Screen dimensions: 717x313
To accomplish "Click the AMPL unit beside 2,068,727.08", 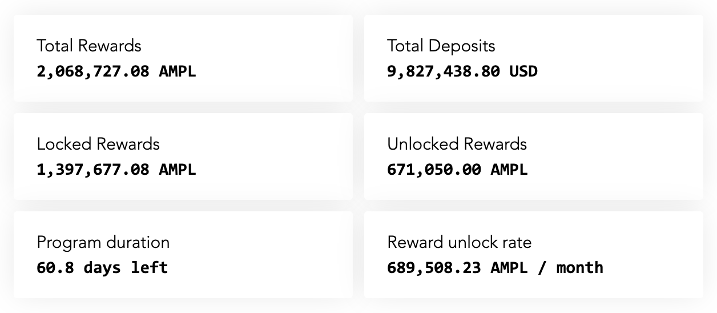I will click(177, 71).
